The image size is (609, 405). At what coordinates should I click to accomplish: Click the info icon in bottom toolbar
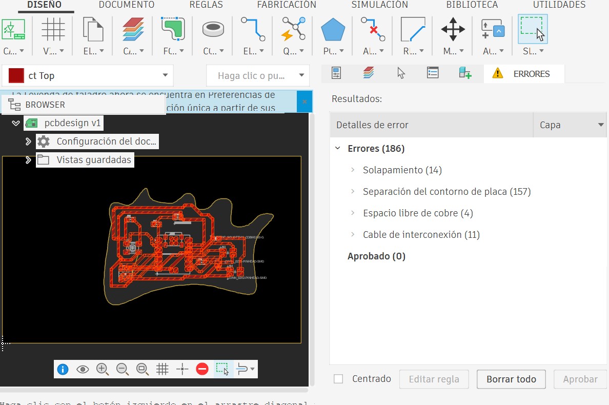[63, 369]
